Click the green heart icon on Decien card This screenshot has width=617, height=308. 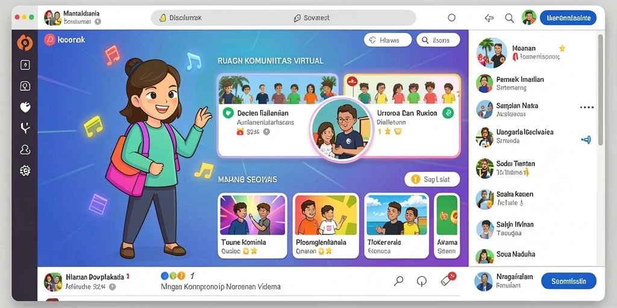click(228, 113)
